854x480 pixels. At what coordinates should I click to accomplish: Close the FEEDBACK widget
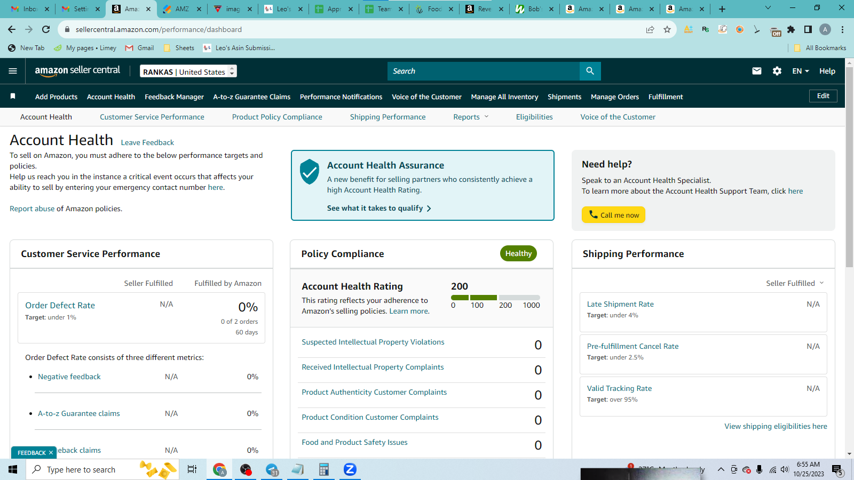coord(51,453)
